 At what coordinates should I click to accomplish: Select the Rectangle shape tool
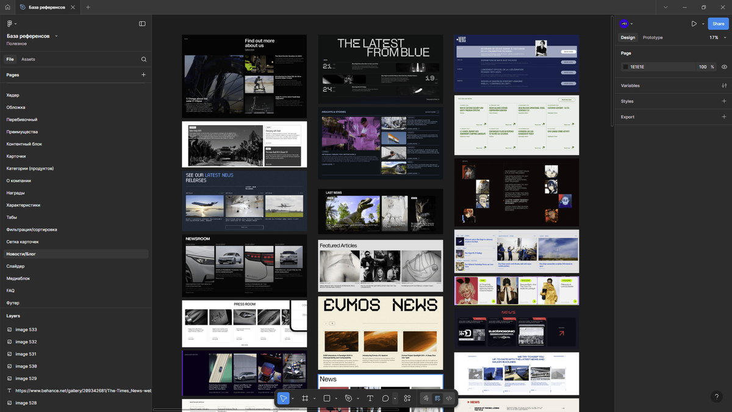click(x=327, y=398)
